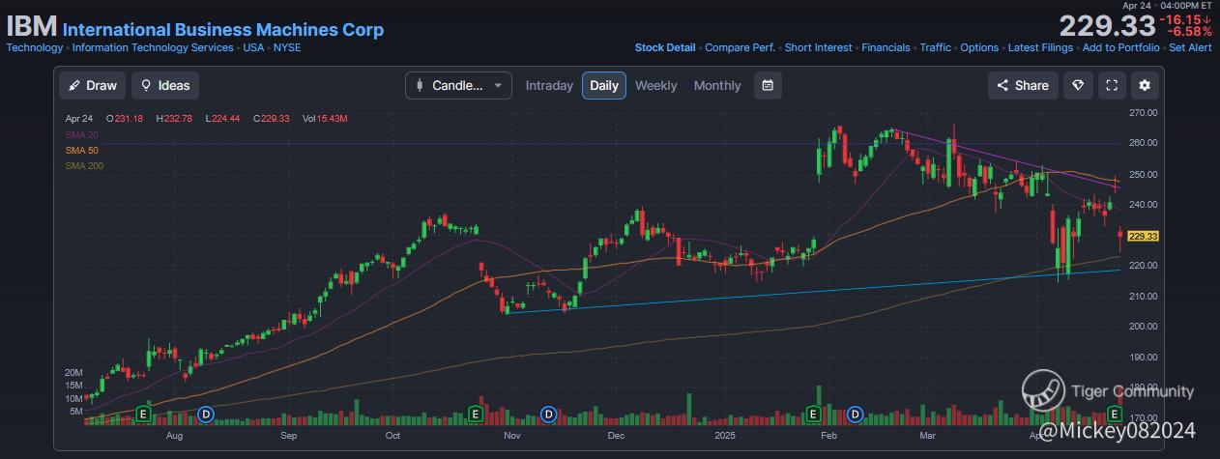Click the IBM ticker symbol heading
The height and width of the screenshot is (459, 1220).
(x=32, y=26)
